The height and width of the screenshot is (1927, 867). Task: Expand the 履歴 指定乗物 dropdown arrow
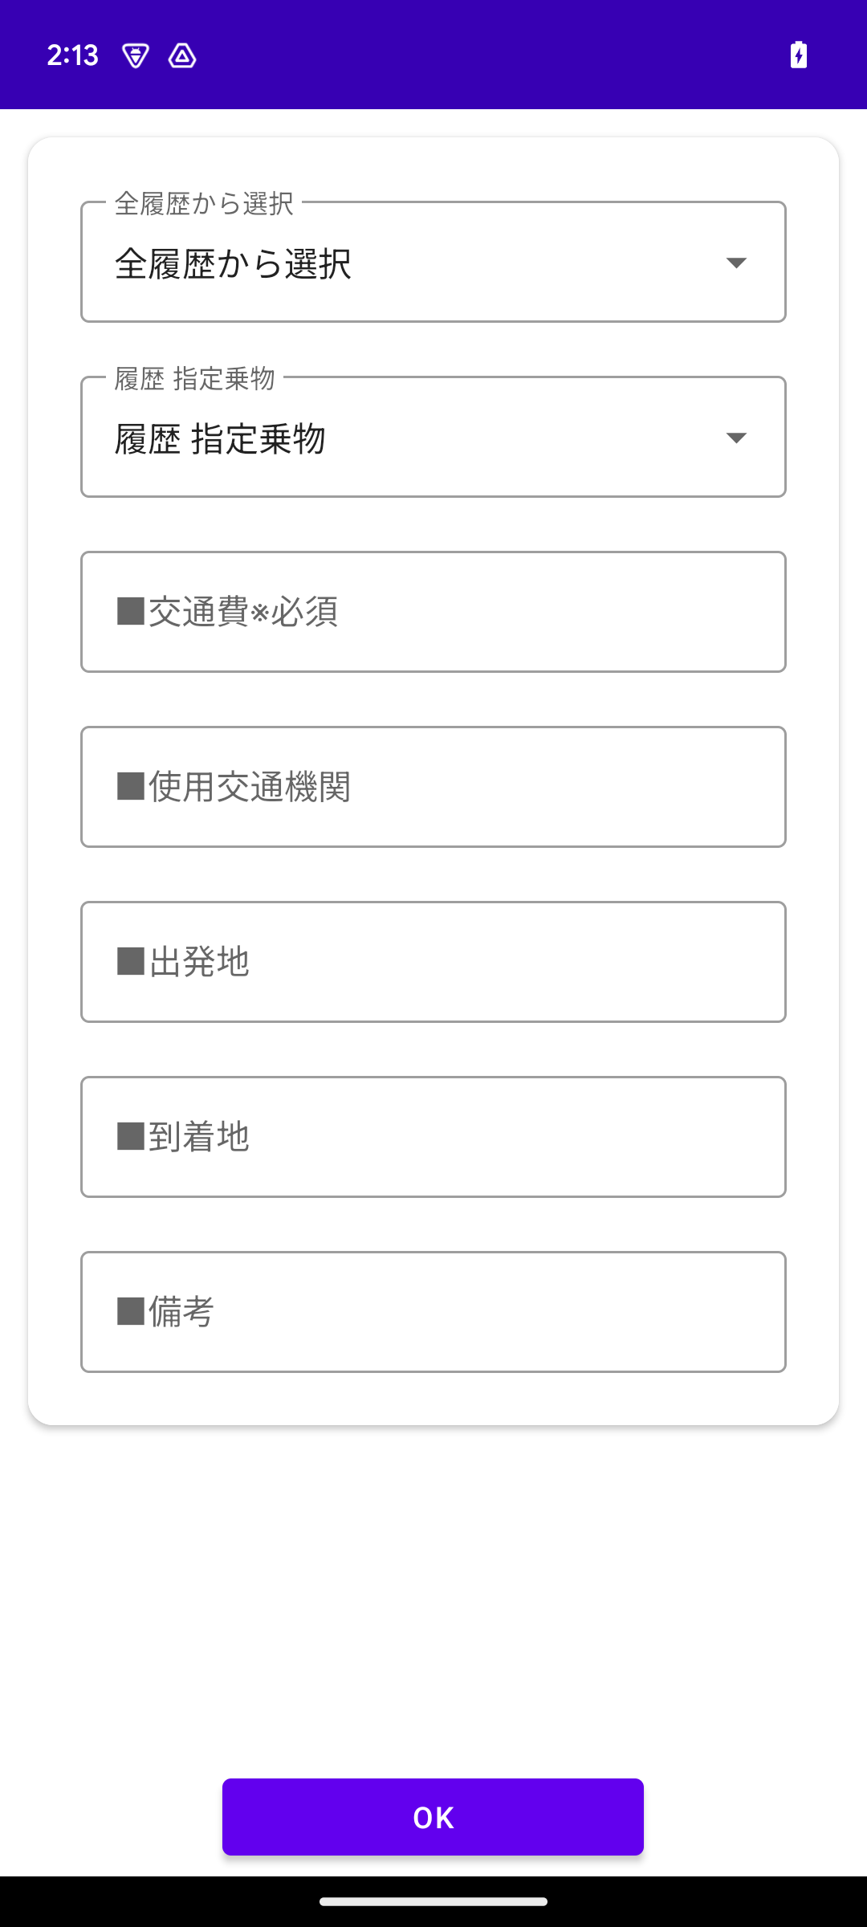[736, 438]
